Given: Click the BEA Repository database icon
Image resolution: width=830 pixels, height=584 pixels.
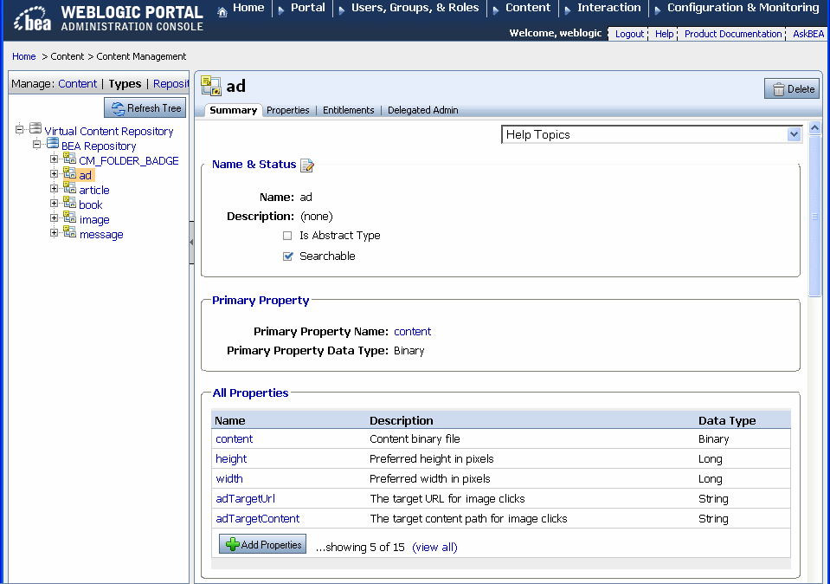Looking at the screenshot, I should tap(53, 143).
